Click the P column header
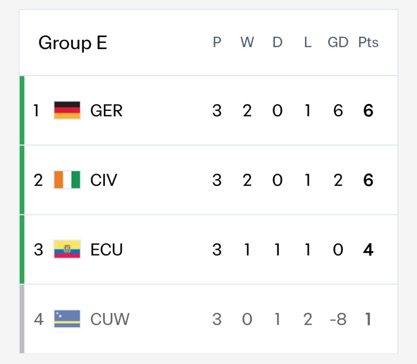417x364 pixels. click(x=217, y=42)
